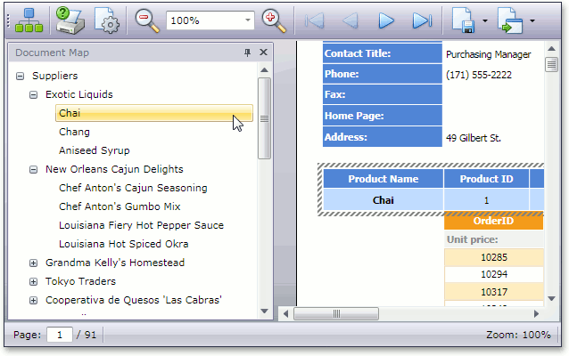Viewport: 569px width, 356px height.
Task: Close the Document Map panel
Action: [x=263, y=53]
